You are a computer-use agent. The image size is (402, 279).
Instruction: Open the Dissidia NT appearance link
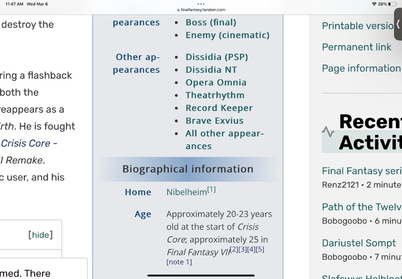(x=211, y=70)
